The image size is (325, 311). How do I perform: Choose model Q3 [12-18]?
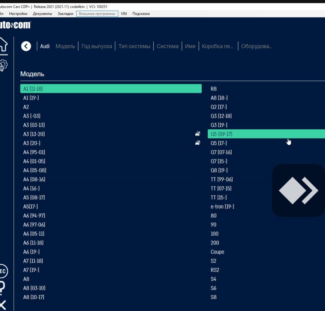click(x=266, y=116)
